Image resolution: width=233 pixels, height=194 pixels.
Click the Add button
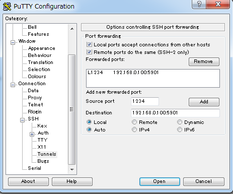(204, 102)
